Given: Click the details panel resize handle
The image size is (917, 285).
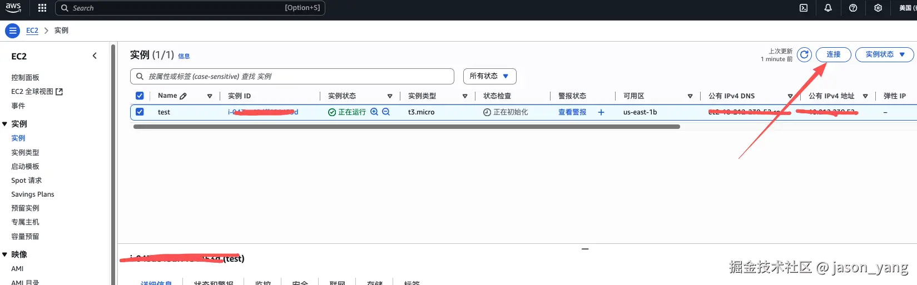Looking at the screenshot, I should (585, 249).
